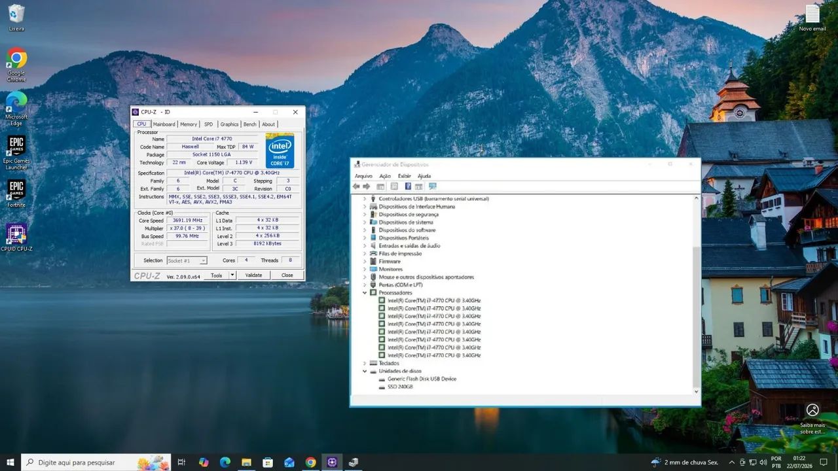Click the Forward arrow in Device Manager toolbar
This screenshot has width=838, height=471.
click(367, 186)
